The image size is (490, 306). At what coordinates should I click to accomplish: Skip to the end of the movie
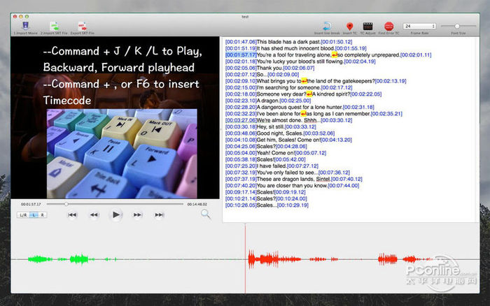coord(160,214)
